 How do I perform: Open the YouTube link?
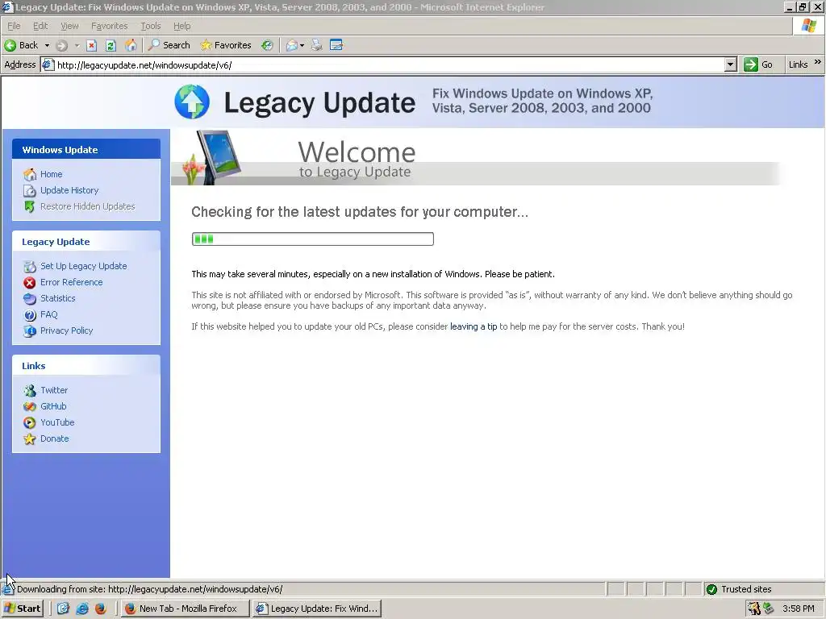click(57, 422)
